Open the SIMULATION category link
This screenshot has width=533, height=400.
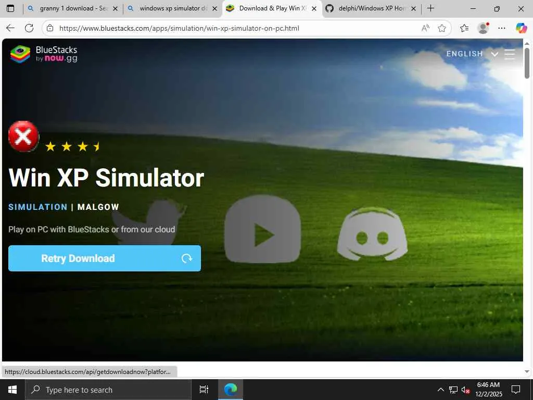tap(37, 207)
